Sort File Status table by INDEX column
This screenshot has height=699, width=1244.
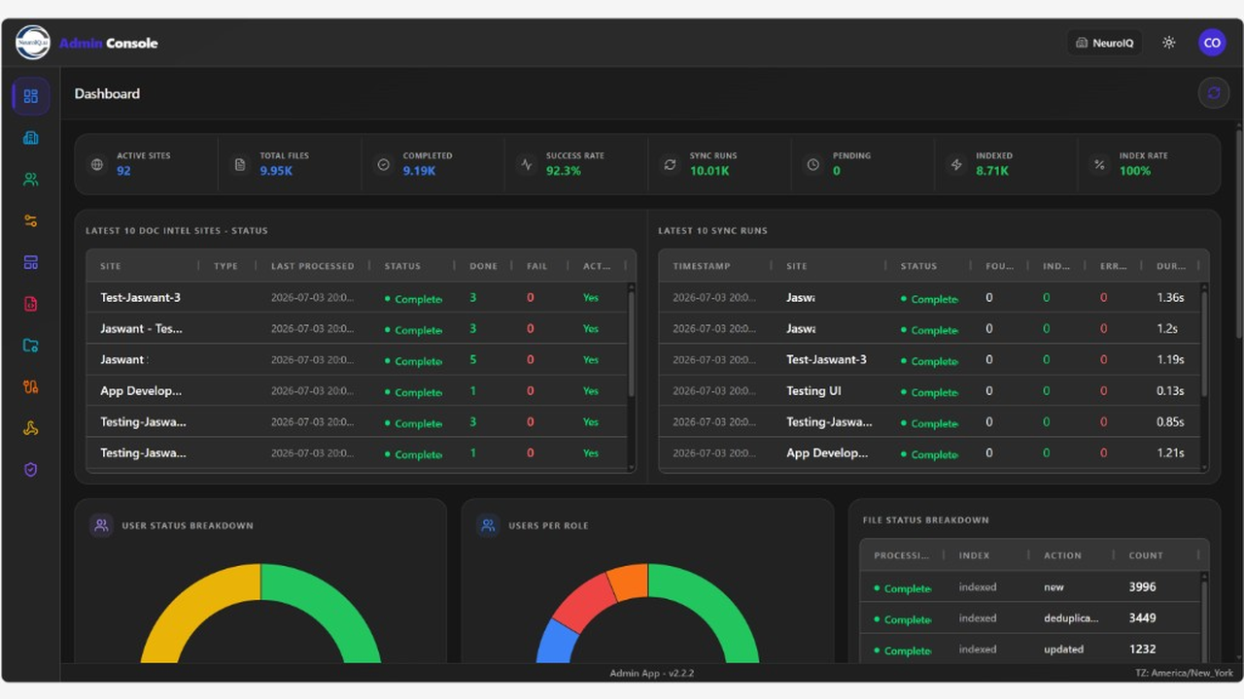tap(975, 555)
